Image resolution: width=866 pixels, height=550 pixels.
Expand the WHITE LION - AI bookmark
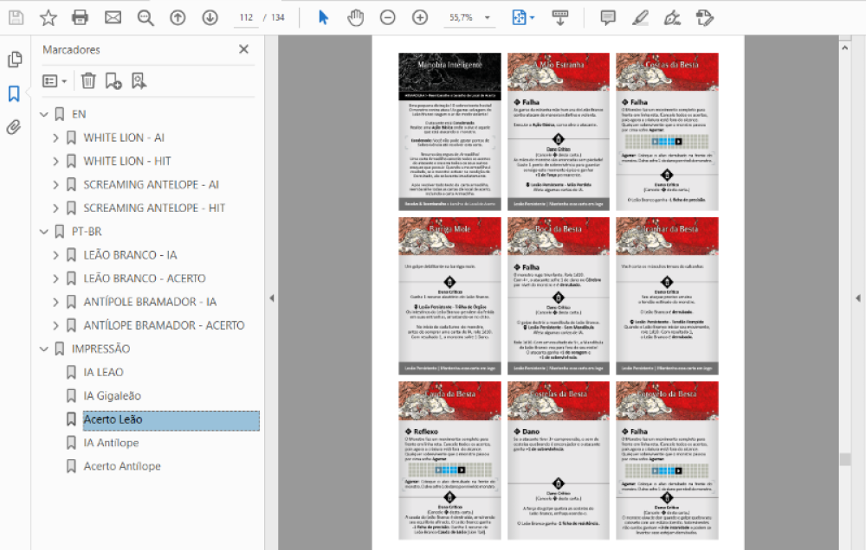(x=56, y=137)
